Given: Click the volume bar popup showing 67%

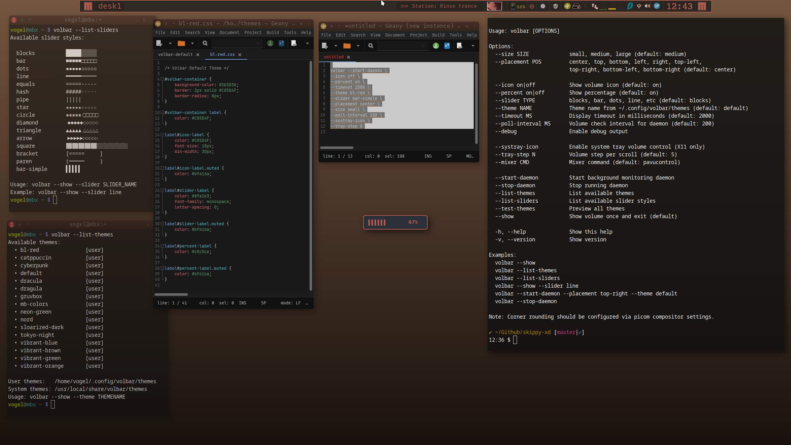Looking at the screenshot, I should pos(395,222).
